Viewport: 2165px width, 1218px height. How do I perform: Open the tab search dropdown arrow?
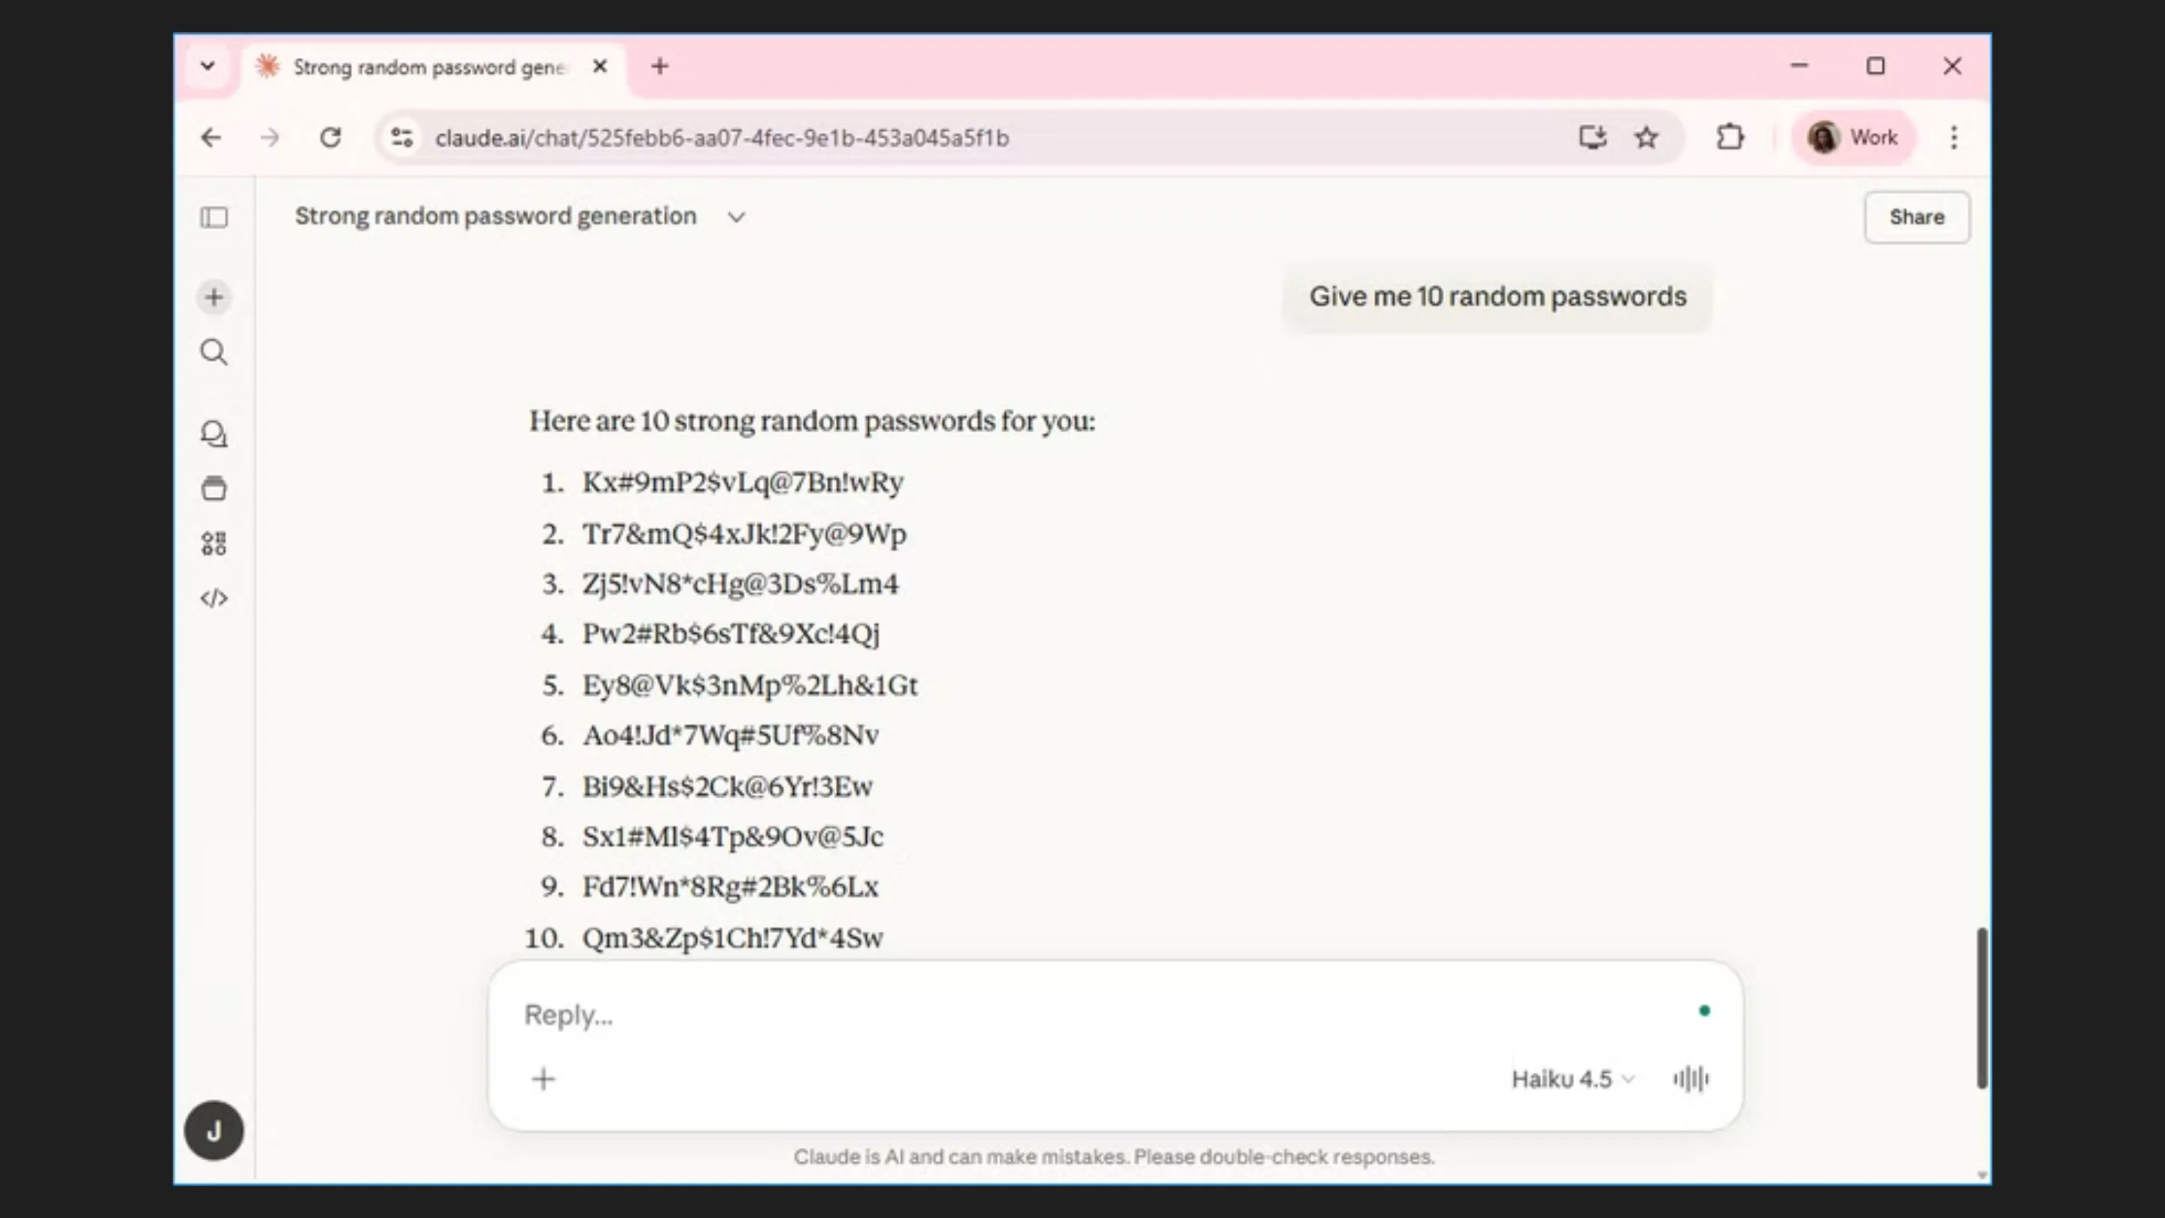pyautogui.click(x=207, y=65)
